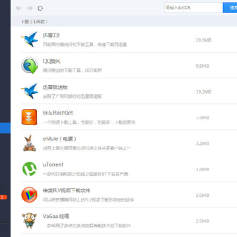The width and height of the screenshot is (237, 237).
Task: Click the green uTorrent icon
Action: pyautogui.click(x=30, y=169)
